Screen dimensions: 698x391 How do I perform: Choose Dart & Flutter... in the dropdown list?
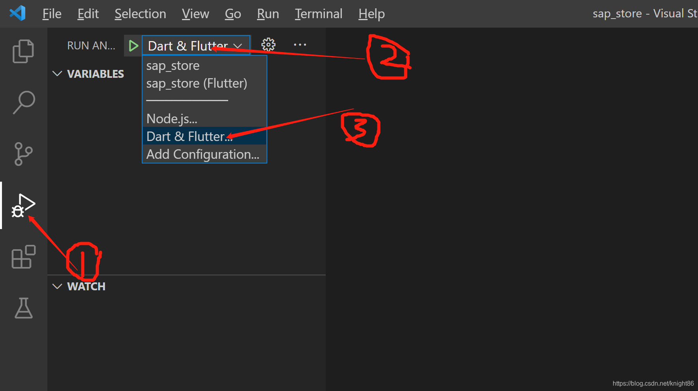(x=204, y=136)
